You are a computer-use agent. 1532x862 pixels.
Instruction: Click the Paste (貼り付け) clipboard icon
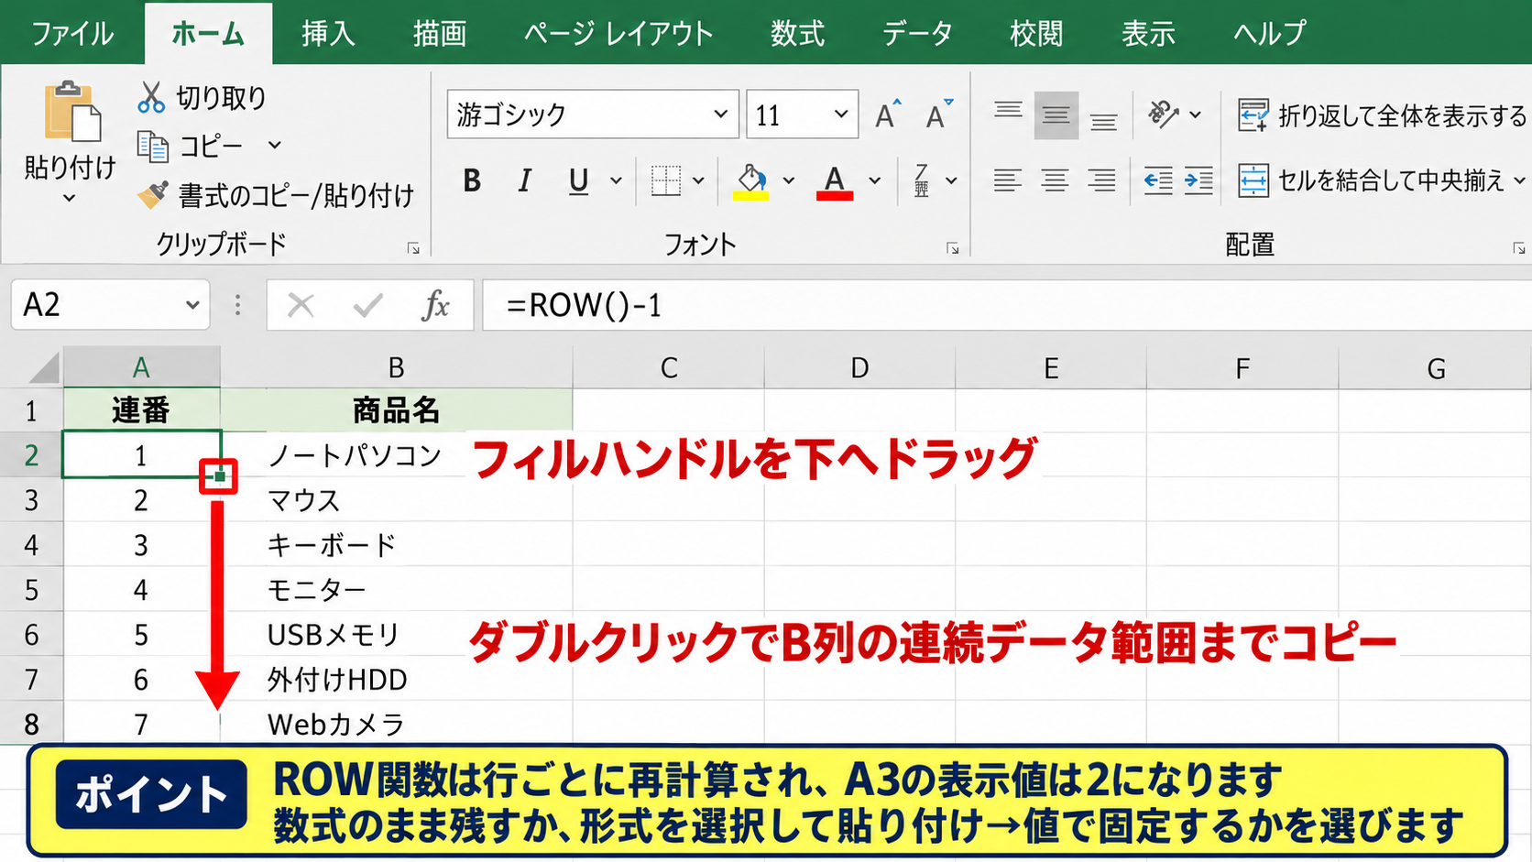[71, 112]
